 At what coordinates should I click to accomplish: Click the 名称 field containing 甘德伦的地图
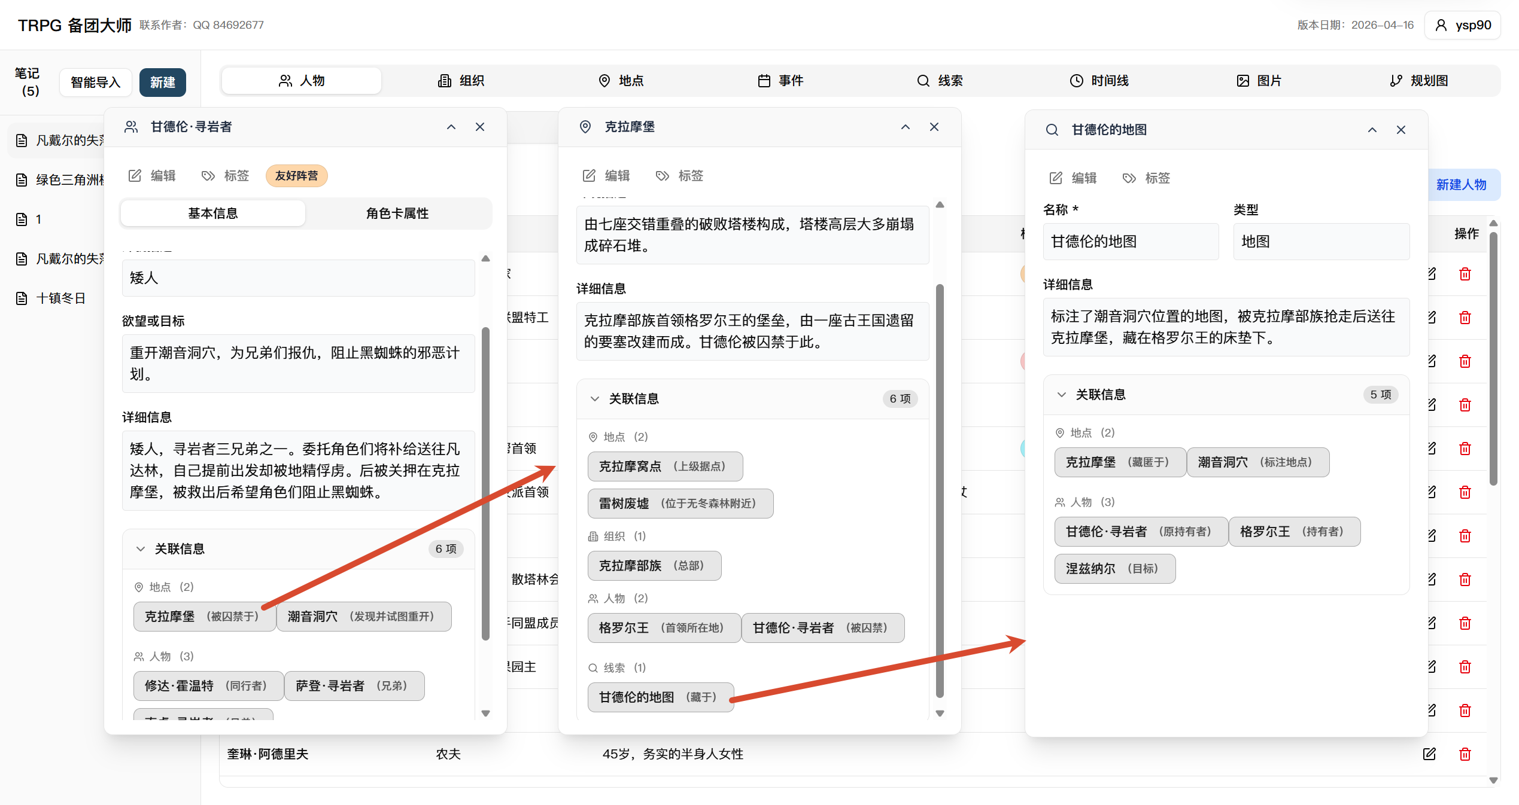click(1131, 242)
